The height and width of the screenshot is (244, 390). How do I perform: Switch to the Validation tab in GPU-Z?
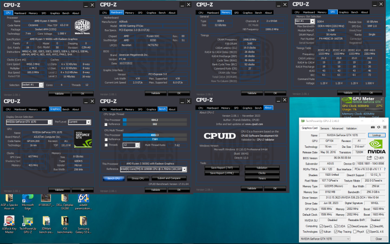tap(351, 128)
